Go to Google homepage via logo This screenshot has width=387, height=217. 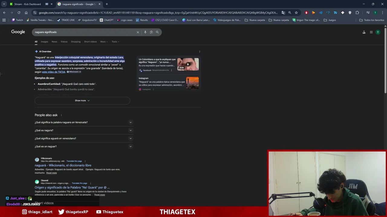click(x=18, y=32)
